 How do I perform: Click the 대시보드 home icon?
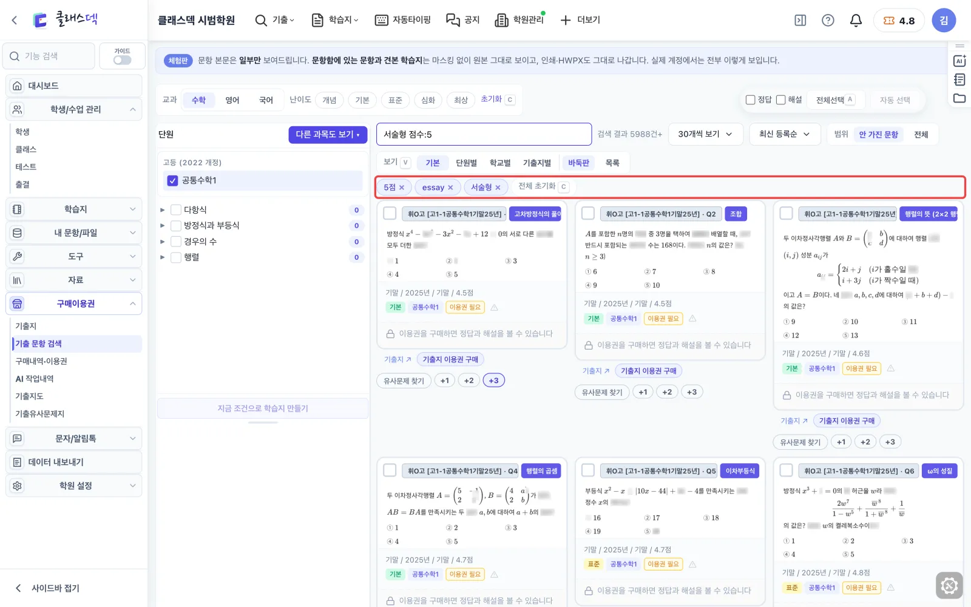pyautogui.click(x=18, y=86)
